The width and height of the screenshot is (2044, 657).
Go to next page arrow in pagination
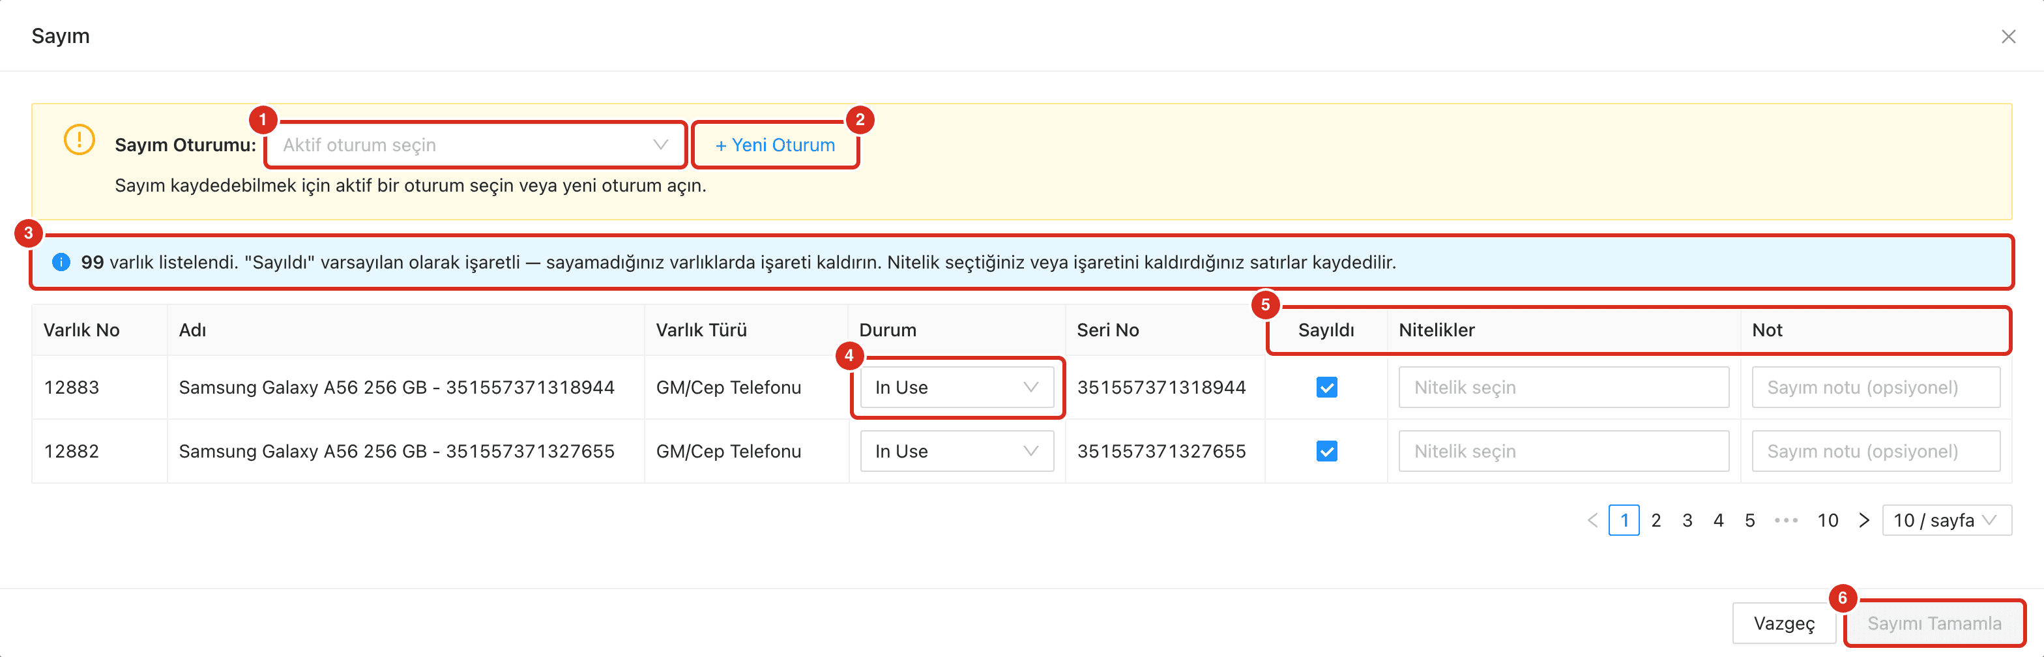(x=1864, y=521)
